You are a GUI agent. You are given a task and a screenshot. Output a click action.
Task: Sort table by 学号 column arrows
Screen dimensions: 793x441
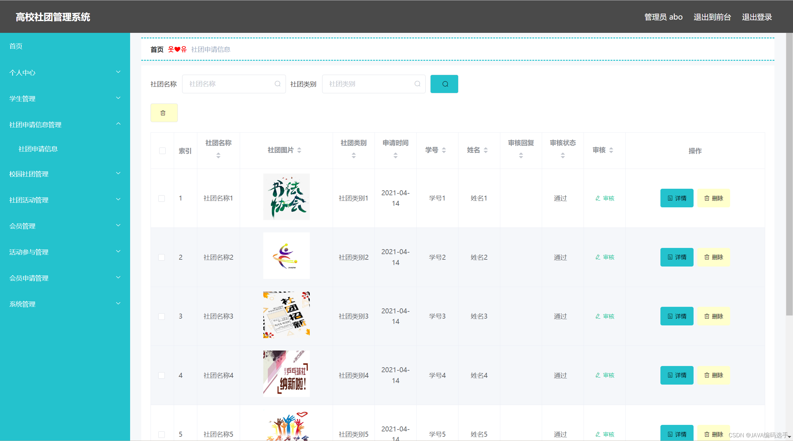point(444,150)
